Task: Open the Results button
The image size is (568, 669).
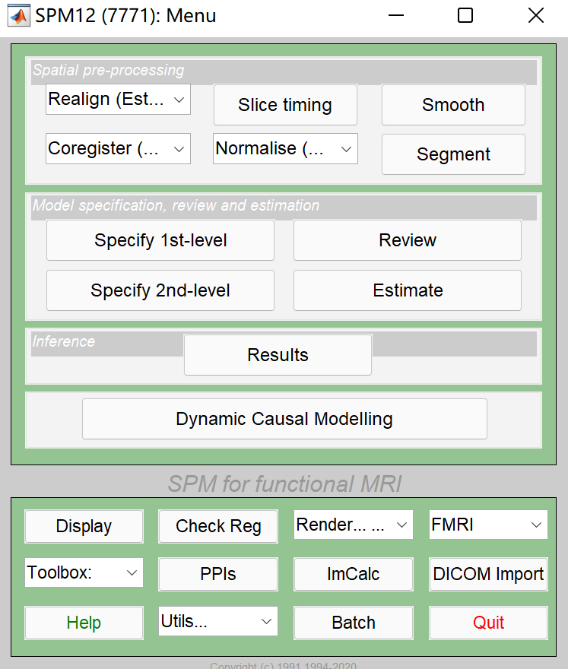Action: coord(278,355)
